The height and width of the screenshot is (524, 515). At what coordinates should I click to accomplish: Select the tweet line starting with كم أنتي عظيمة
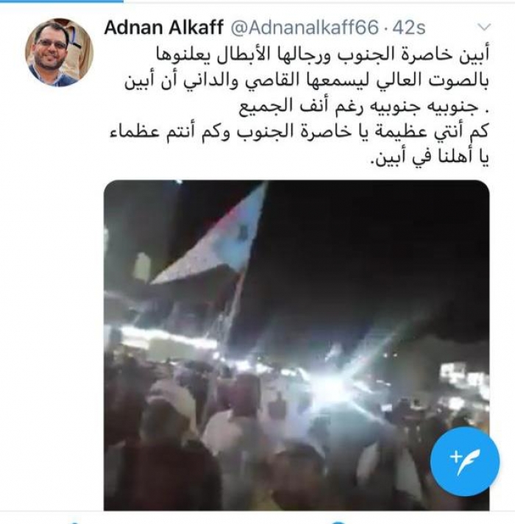click(299, 132)
